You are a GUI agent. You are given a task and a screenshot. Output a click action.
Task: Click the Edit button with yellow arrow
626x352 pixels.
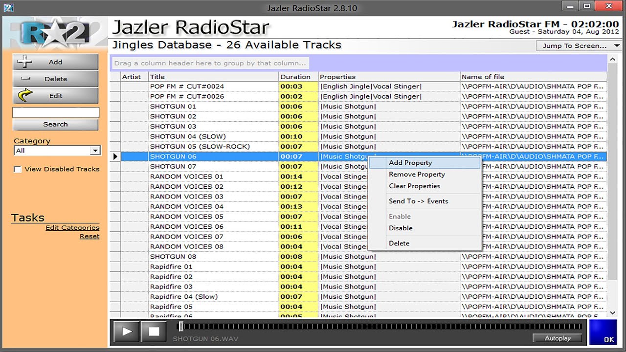pyautogui.click(x=55, y=96)
